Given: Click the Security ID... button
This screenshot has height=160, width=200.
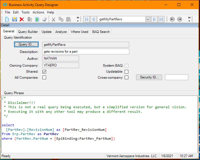Looking at the screenshot, I should (x=149, y=77).
